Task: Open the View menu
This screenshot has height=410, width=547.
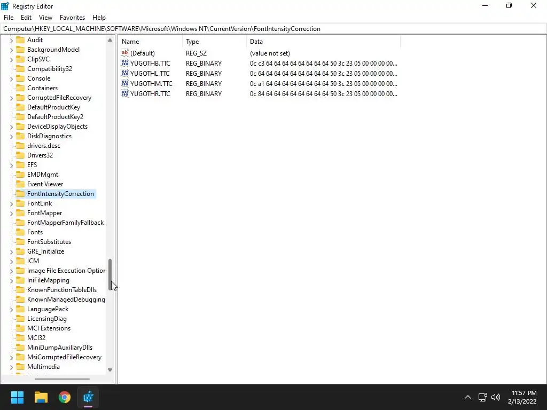Action: click(x=46, y=18)
